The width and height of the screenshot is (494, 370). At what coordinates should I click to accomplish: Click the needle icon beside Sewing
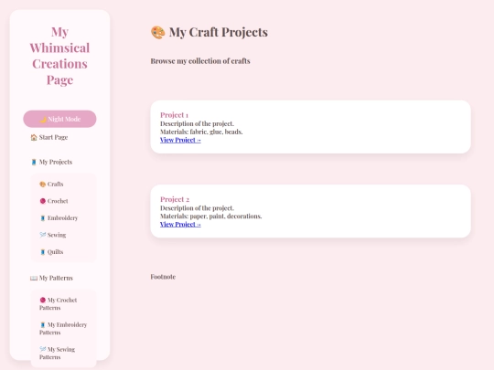click(x=42, y=235)
